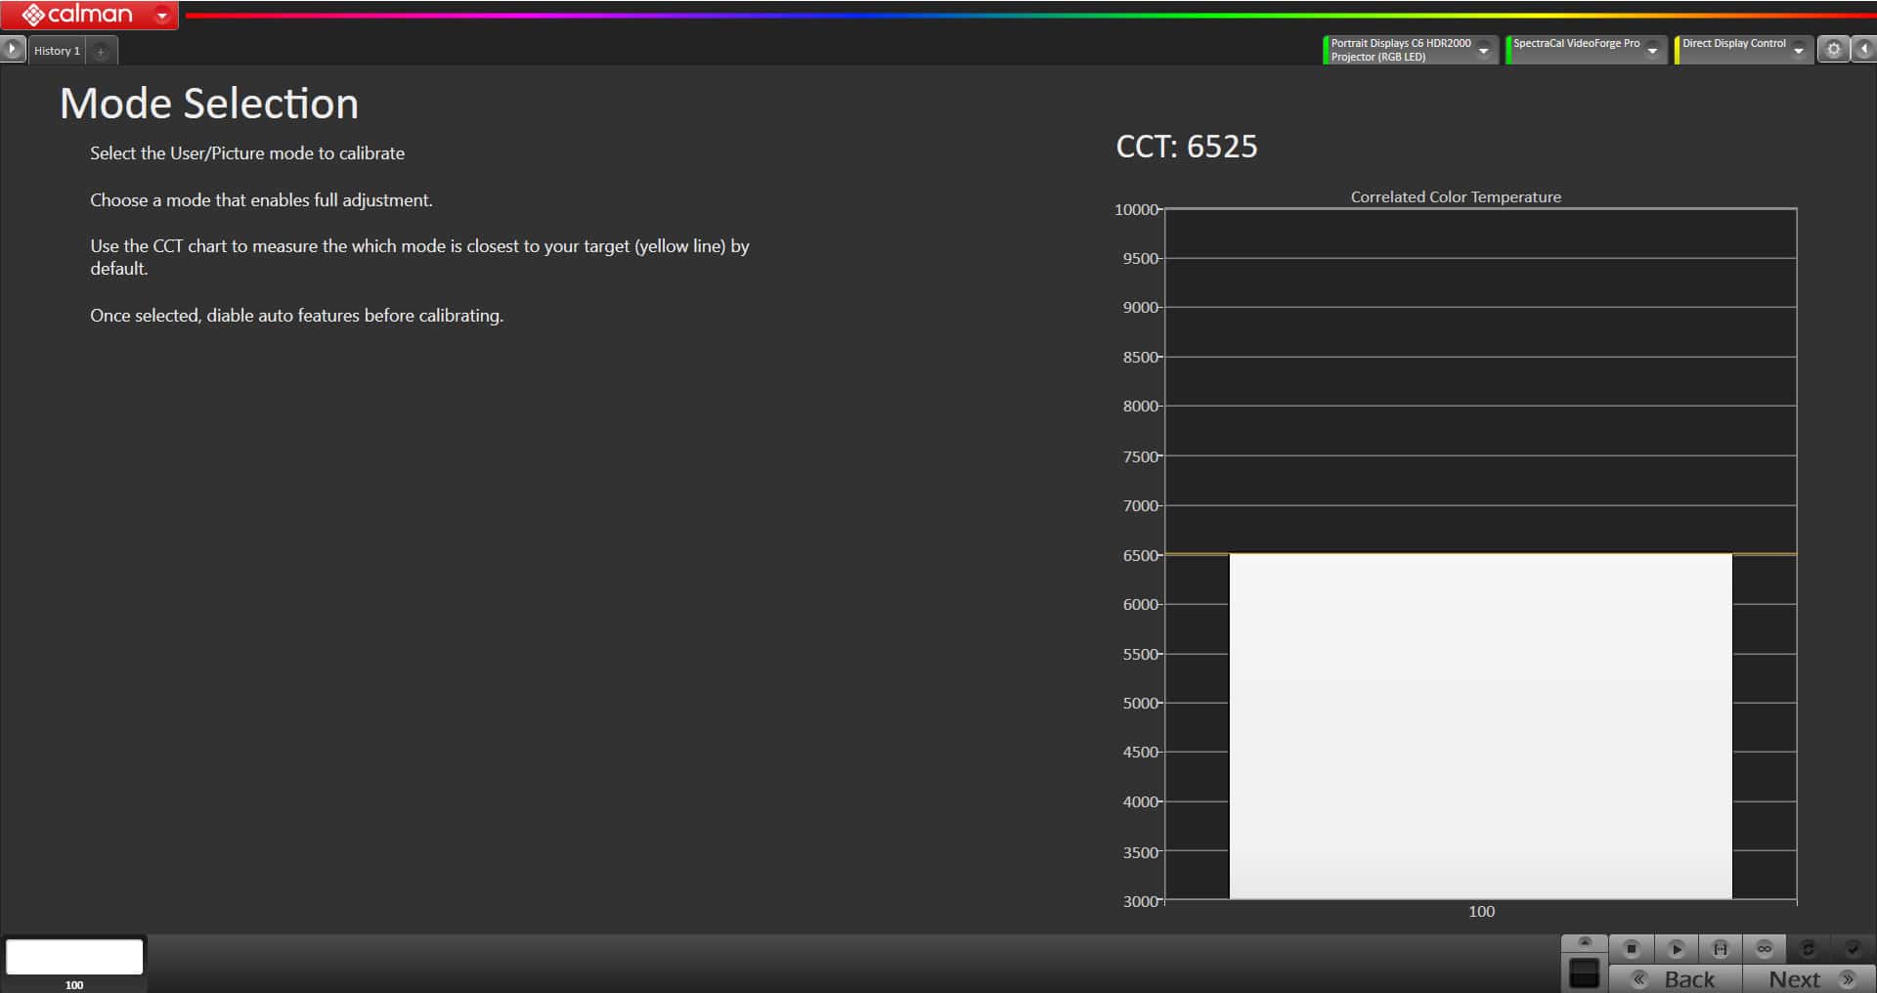Viewport: 1877px width, 993px height.
Task: Go to the Next workflow step
Action: pos(1809,978)
